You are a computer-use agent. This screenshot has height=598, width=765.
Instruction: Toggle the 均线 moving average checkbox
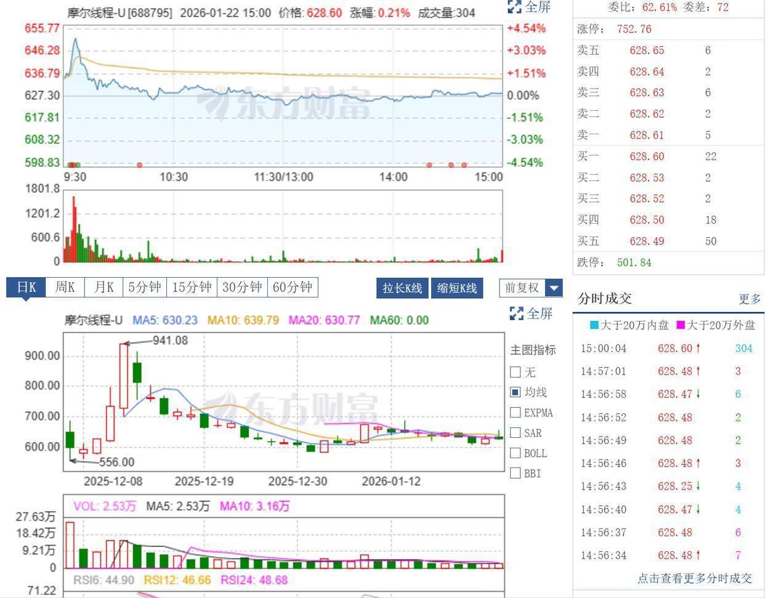click(516, 392)
